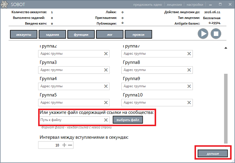Click the выбрать файл button
This screenshot has width=235, height=163.
point(128,120)
